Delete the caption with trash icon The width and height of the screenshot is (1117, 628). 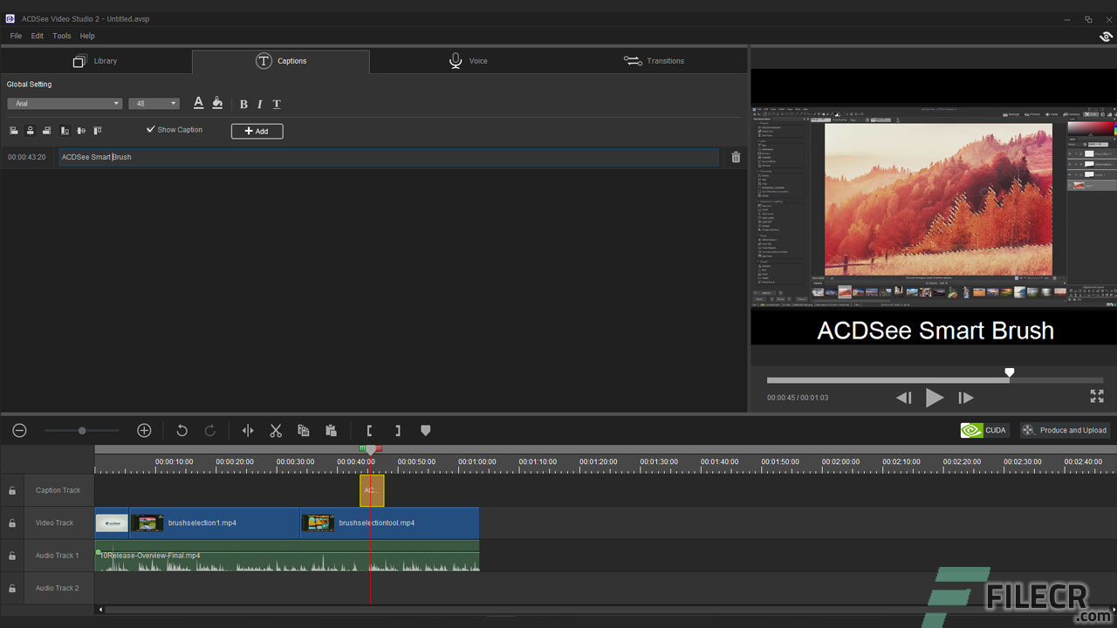[736, 157]
